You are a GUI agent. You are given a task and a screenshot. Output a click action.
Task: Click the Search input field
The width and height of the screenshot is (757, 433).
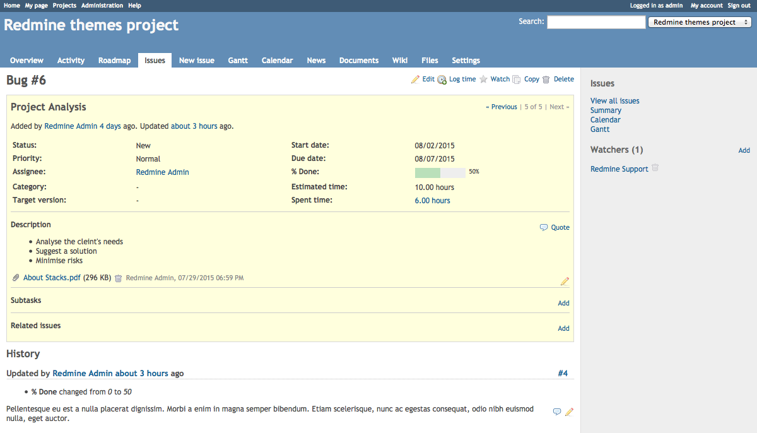click(596, 22)
